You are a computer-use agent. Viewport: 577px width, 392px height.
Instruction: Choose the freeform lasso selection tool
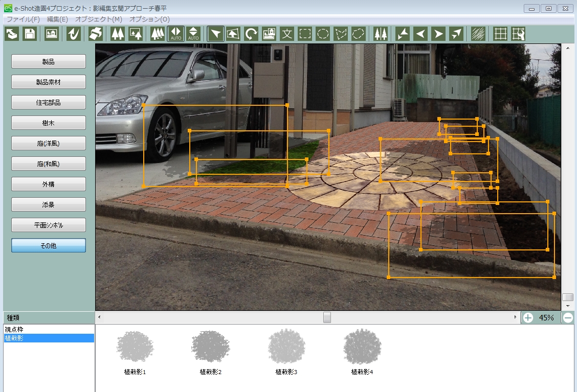(x=359, y=34)
